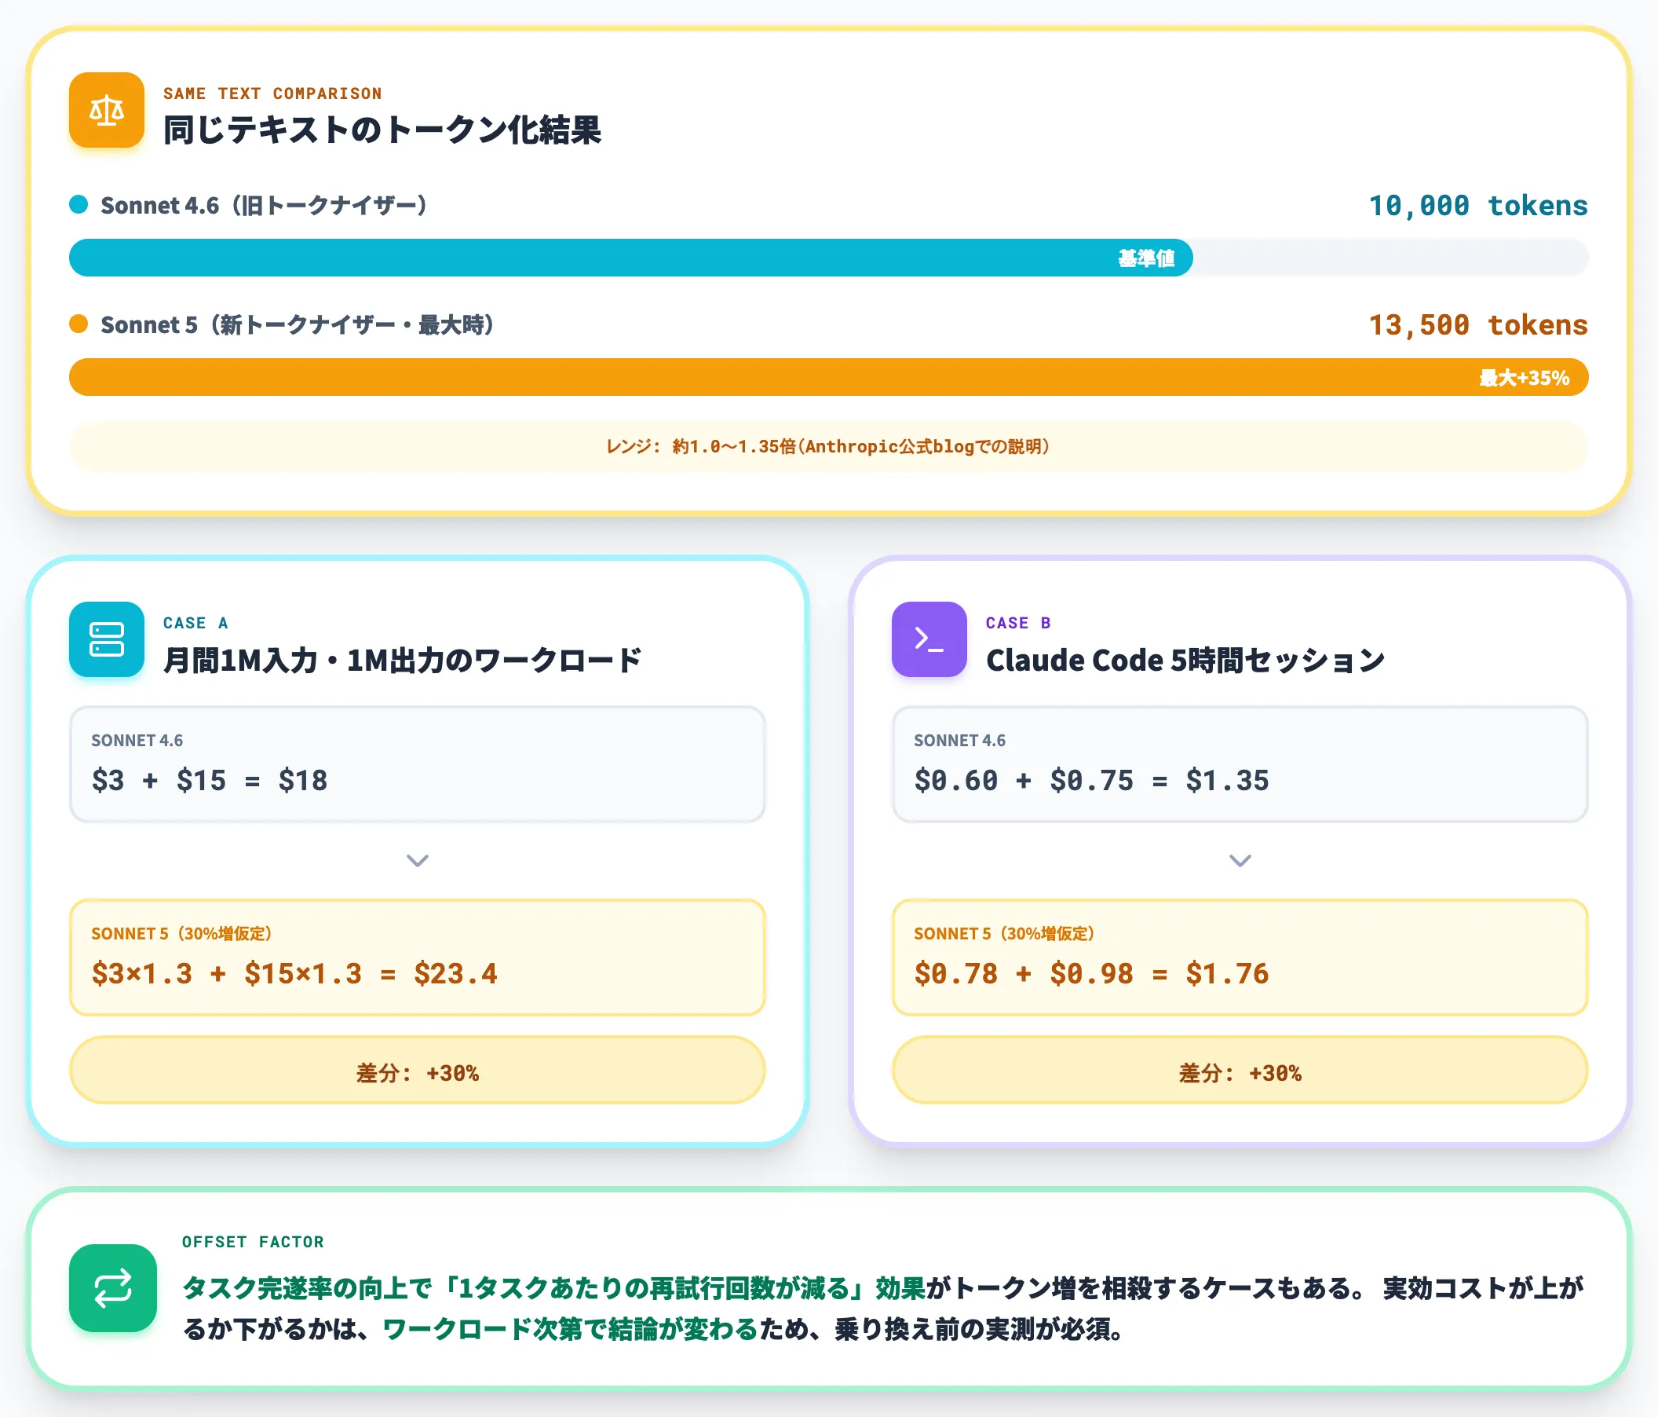Click the heading Claude Code 5時間セッション
This screenshot has height=1417, width=1658.
(1185, 660)
